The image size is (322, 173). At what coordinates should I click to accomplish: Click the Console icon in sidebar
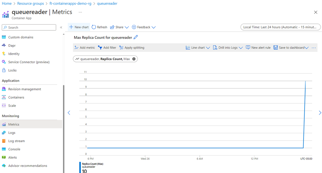[x=4, y=149]
